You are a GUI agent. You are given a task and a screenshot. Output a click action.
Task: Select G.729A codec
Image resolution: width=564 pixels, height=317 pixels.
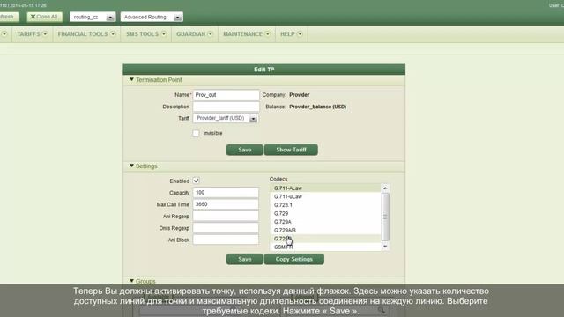click(325, 222)
